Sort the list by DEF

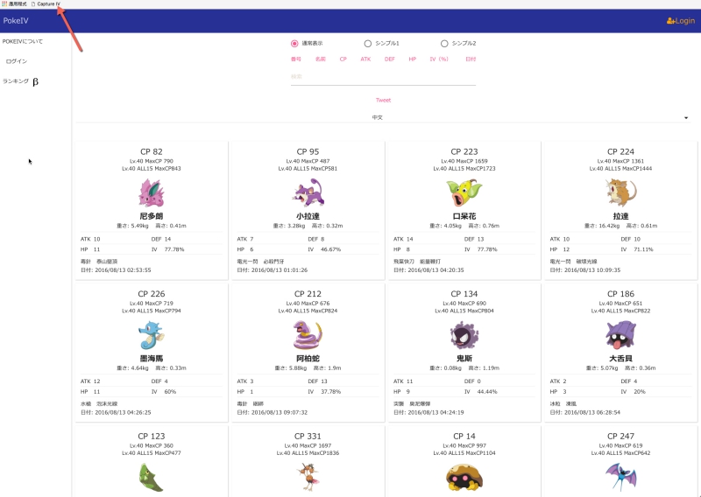(x=390, y=59)
